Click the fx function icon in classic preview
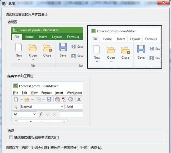The height and width of the screenshot is (153, 171). [x=41, y=114]
